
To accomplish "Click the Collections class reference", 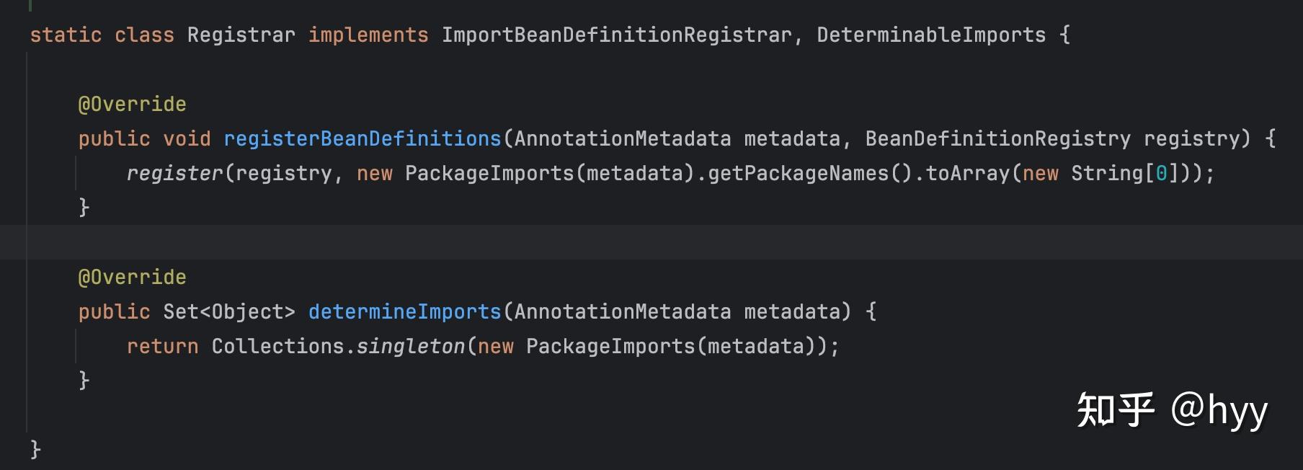I will 277,346.
